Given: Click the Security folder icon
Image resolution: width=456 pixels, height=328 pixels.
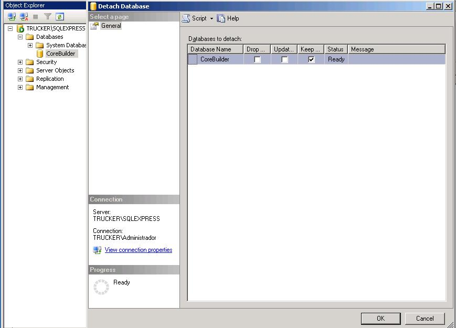Looking at the screenshot, I should coord(30,62).
